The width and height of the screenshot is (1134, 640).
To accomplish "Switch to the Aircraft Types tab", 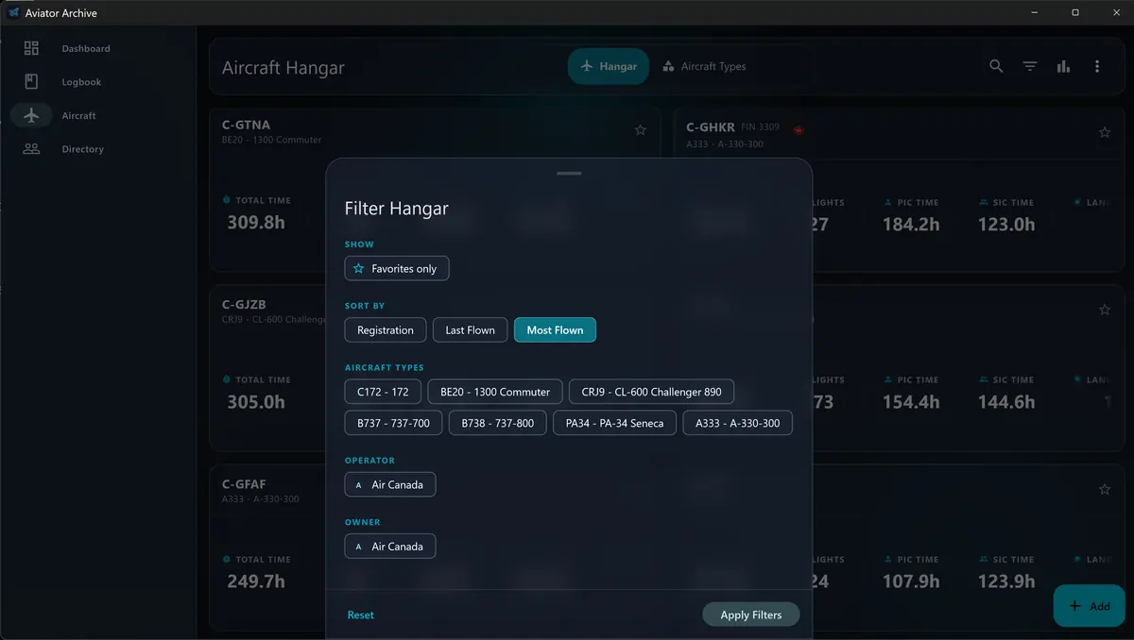I will coord(704,66).
